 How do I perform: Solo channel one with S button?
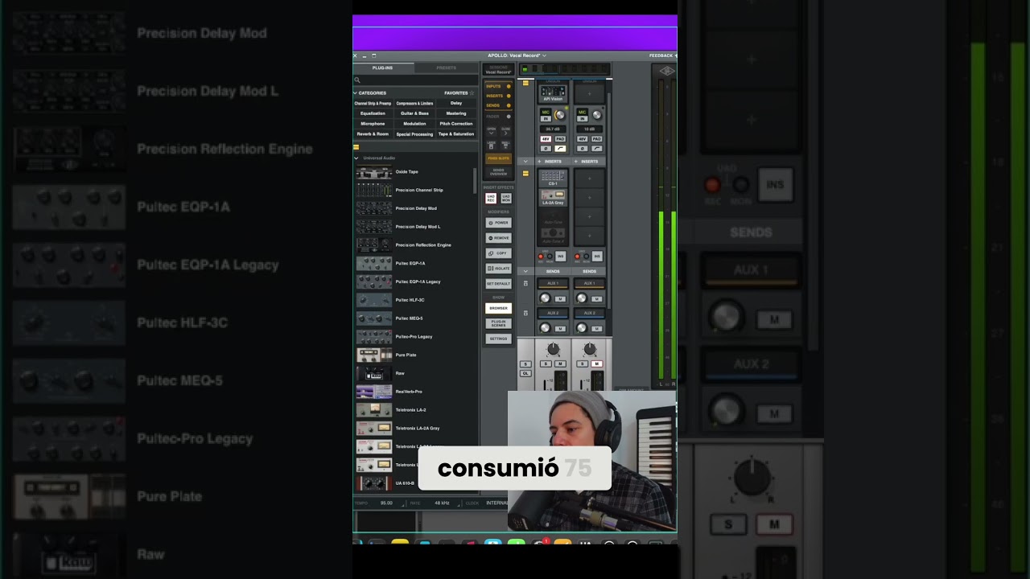(546, 364)
